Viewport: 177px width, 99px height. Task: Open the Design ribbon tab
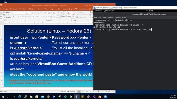[6, 9]
